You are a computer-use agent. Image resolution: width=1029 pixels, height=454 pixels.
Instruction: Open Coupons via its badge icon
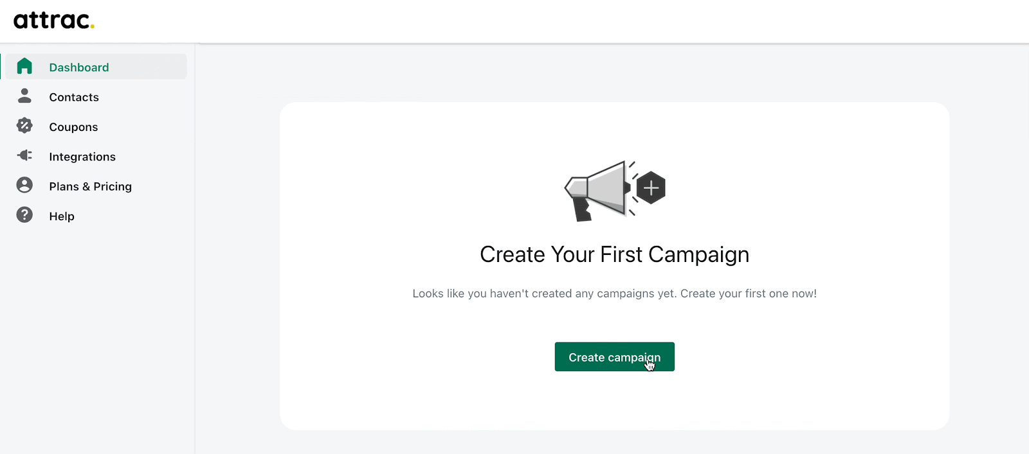(24, 126)
